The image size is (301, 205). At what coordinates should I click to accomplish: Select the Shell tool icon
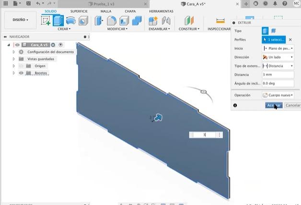coord(124,21)
